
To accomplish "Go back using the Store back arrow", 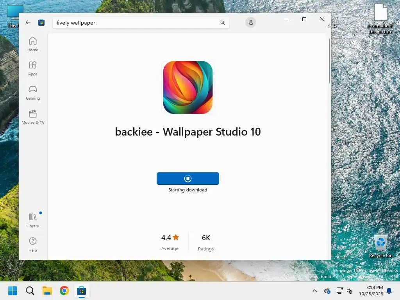I will (x=28, y=22).
